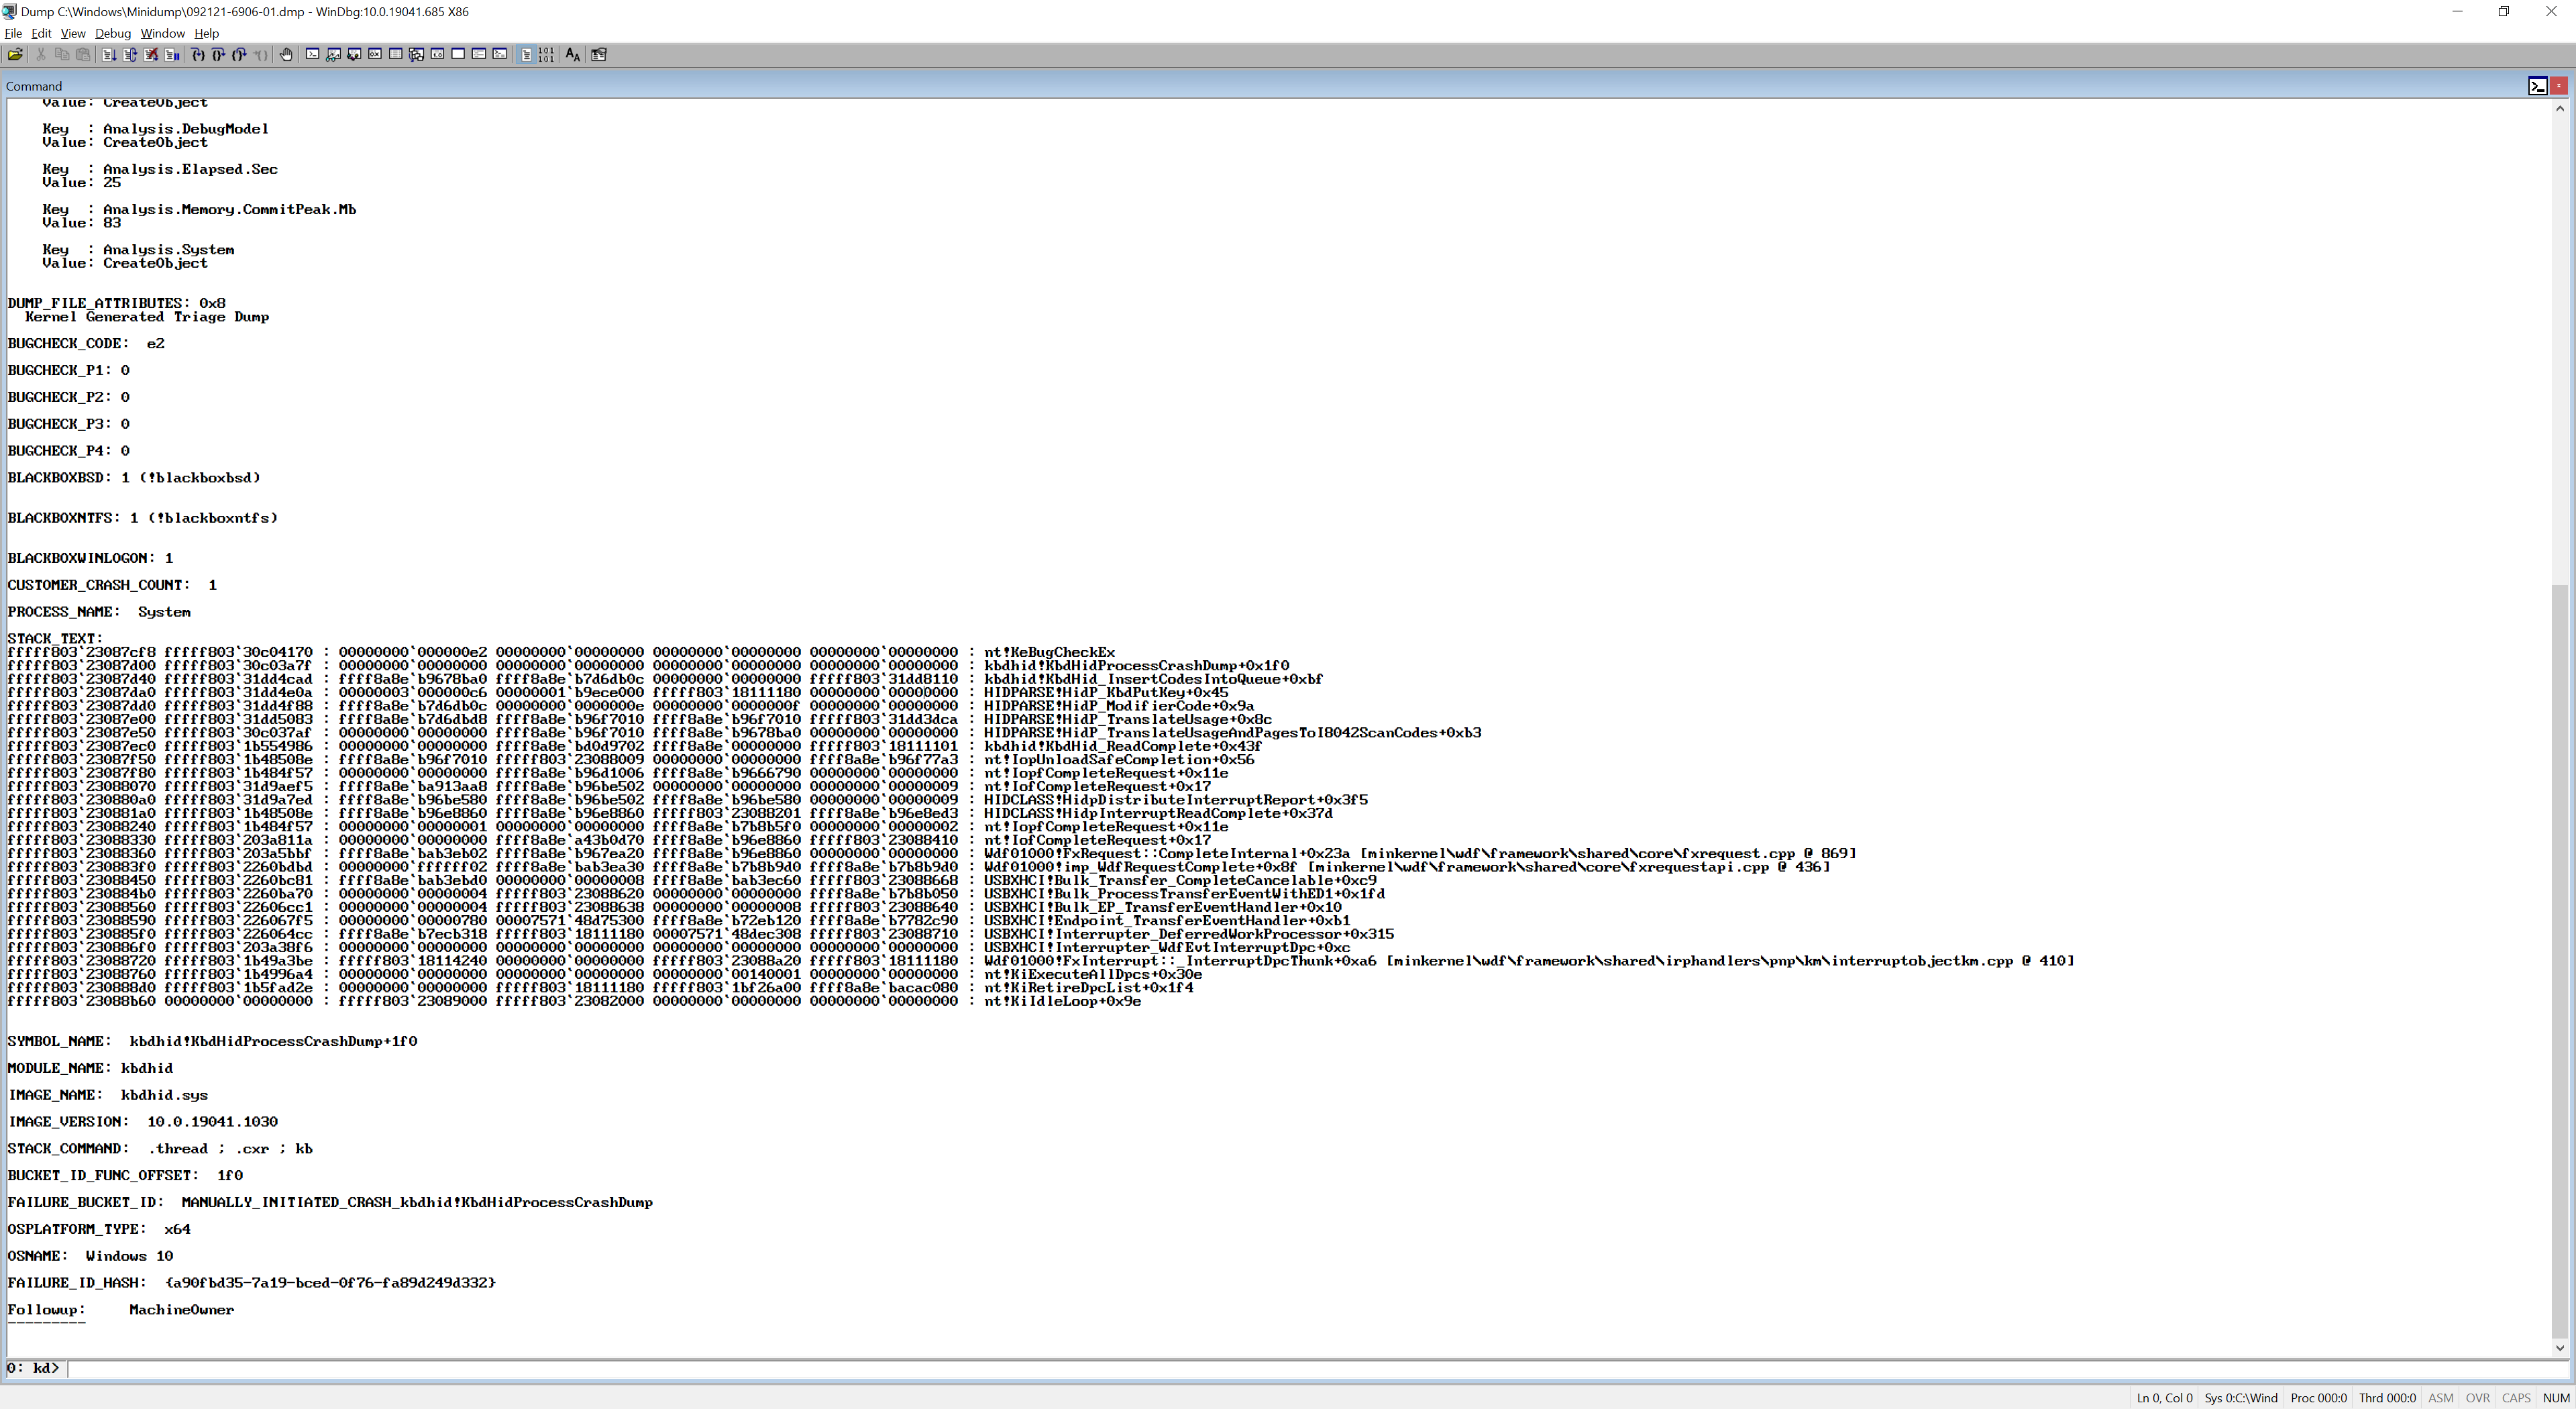The width and height of the screenshot is (2576, 1409).
Task: Click the hand breakpoint icon
Action: tap(286, 55)
